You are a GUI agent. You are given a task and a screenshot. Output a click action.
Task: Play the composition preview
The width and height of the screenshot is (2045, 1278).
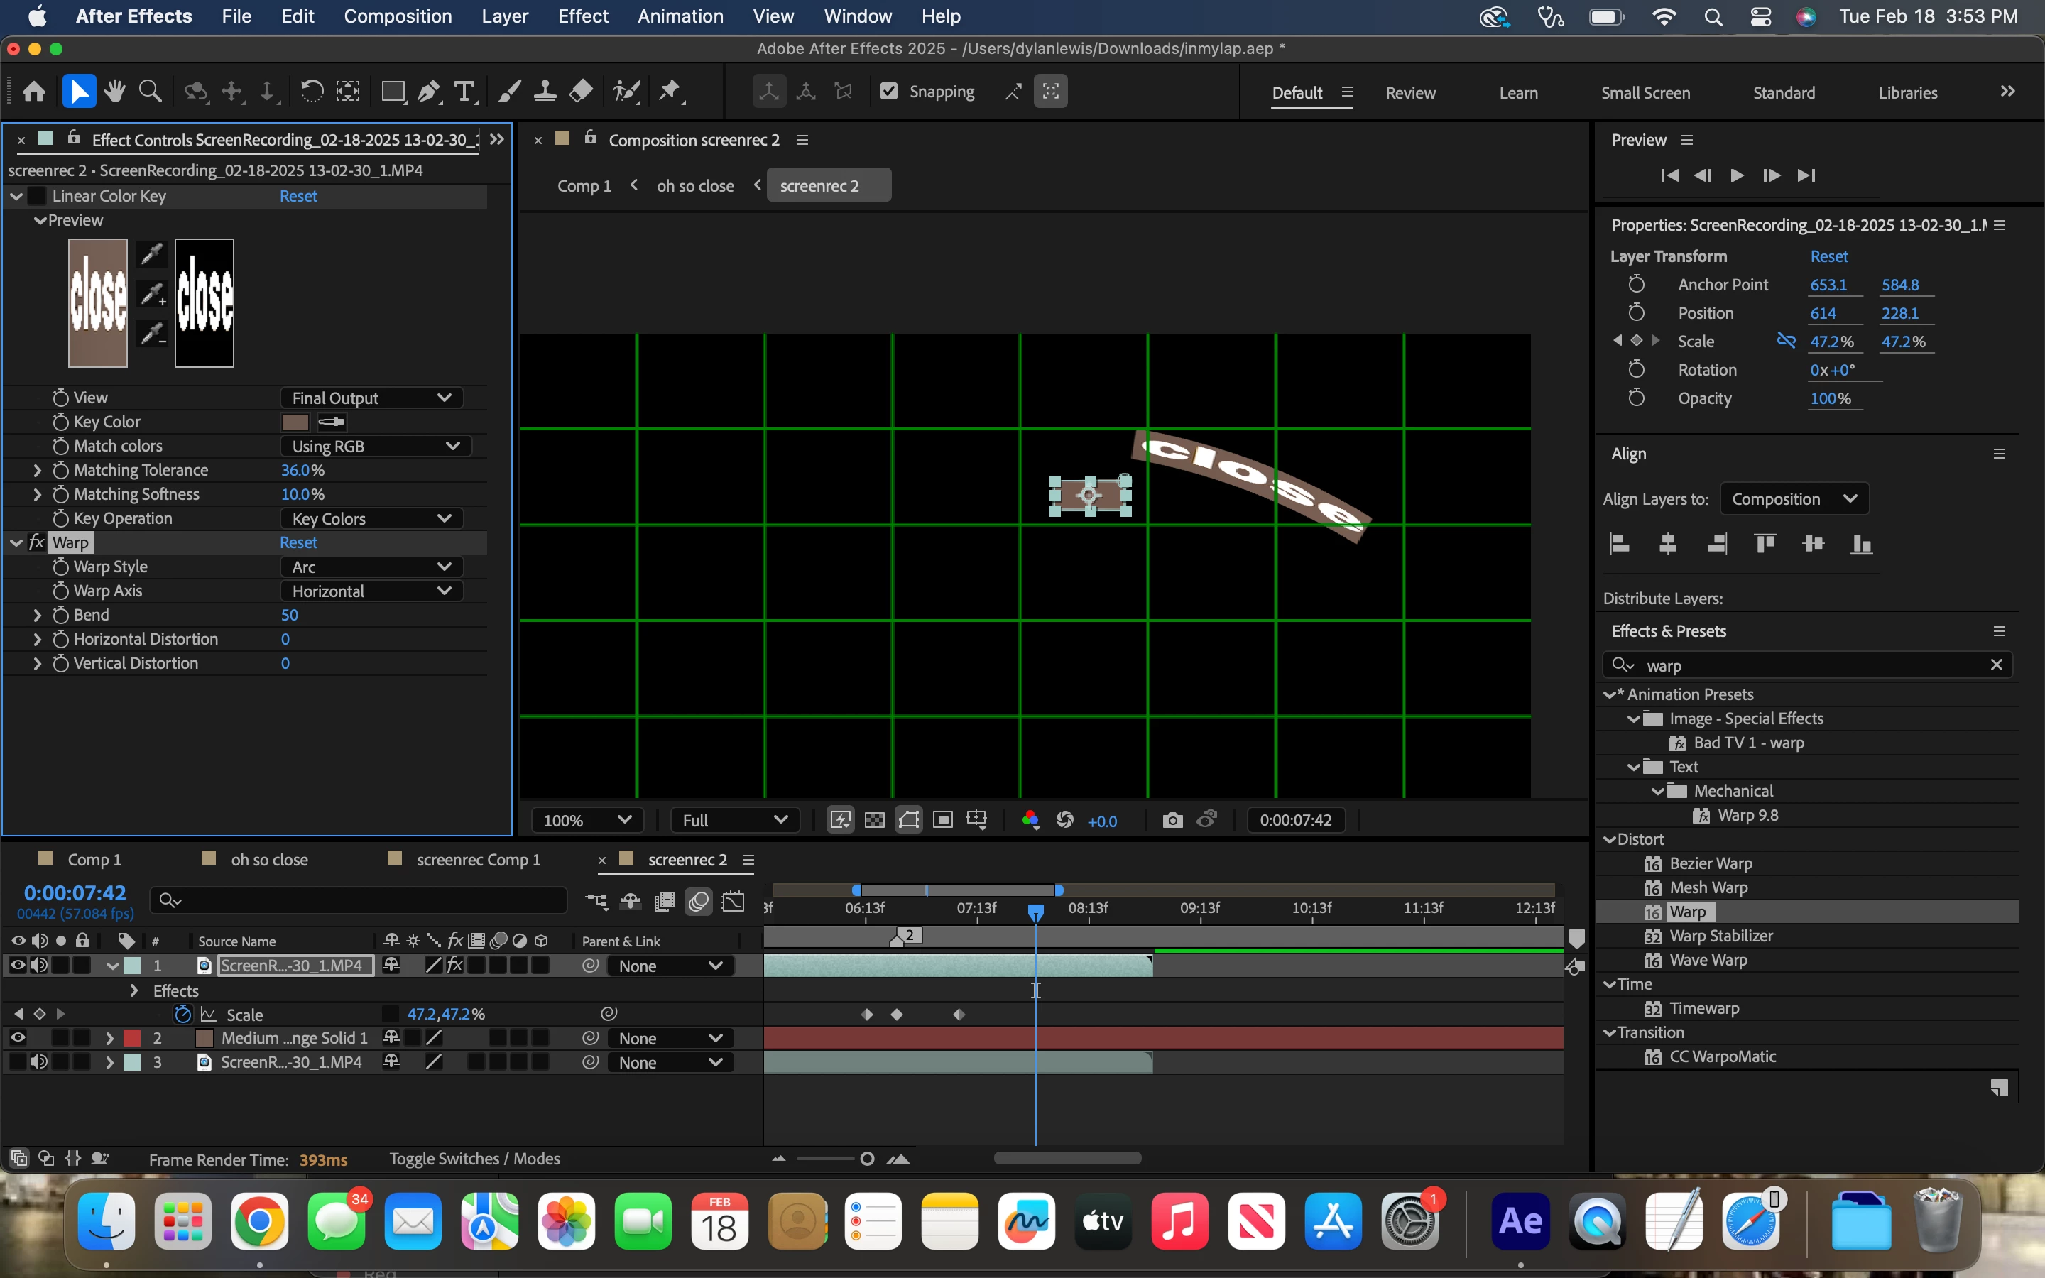[x=1737, y=175]
